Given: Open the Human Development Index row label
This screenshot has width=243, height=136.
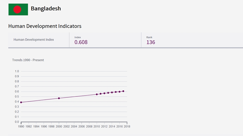Looking at the screenshot, I should coord(34,40).
